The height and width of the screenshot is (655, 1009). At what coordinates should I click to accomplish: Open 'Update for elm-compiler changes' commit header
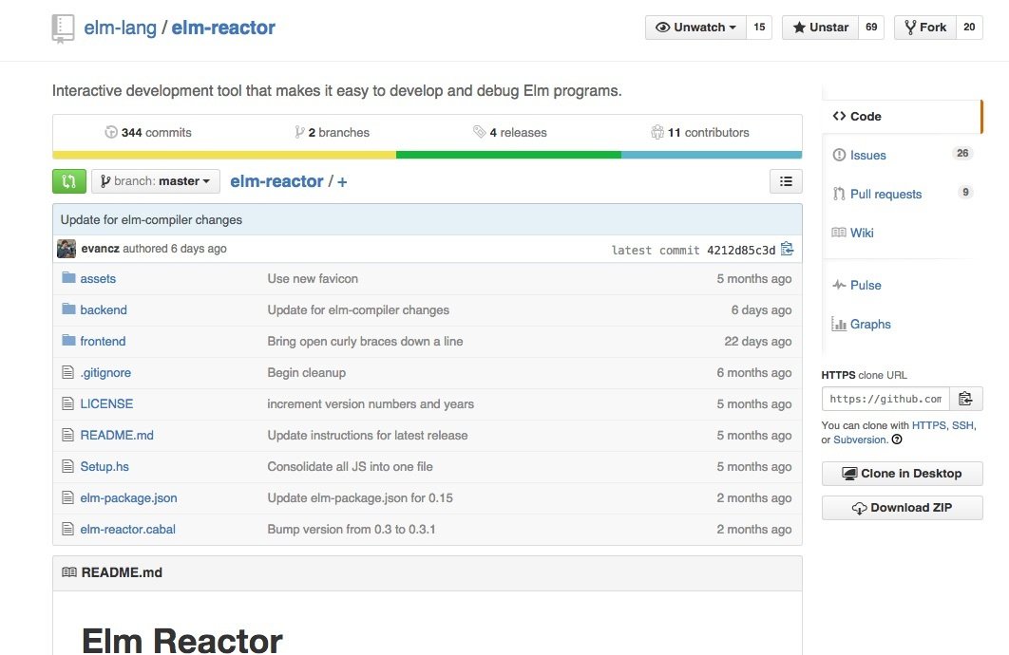pyautogui.click(x=151, y=220)
